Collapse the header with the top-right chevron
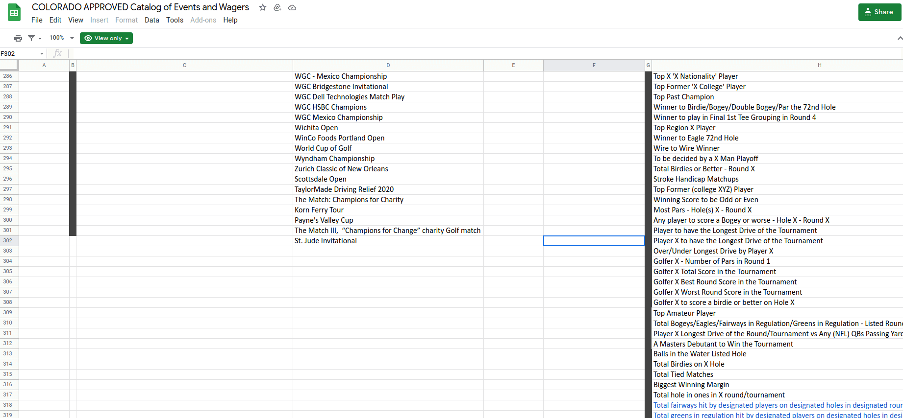The image size is (903, 418). [x=899, y=38]
